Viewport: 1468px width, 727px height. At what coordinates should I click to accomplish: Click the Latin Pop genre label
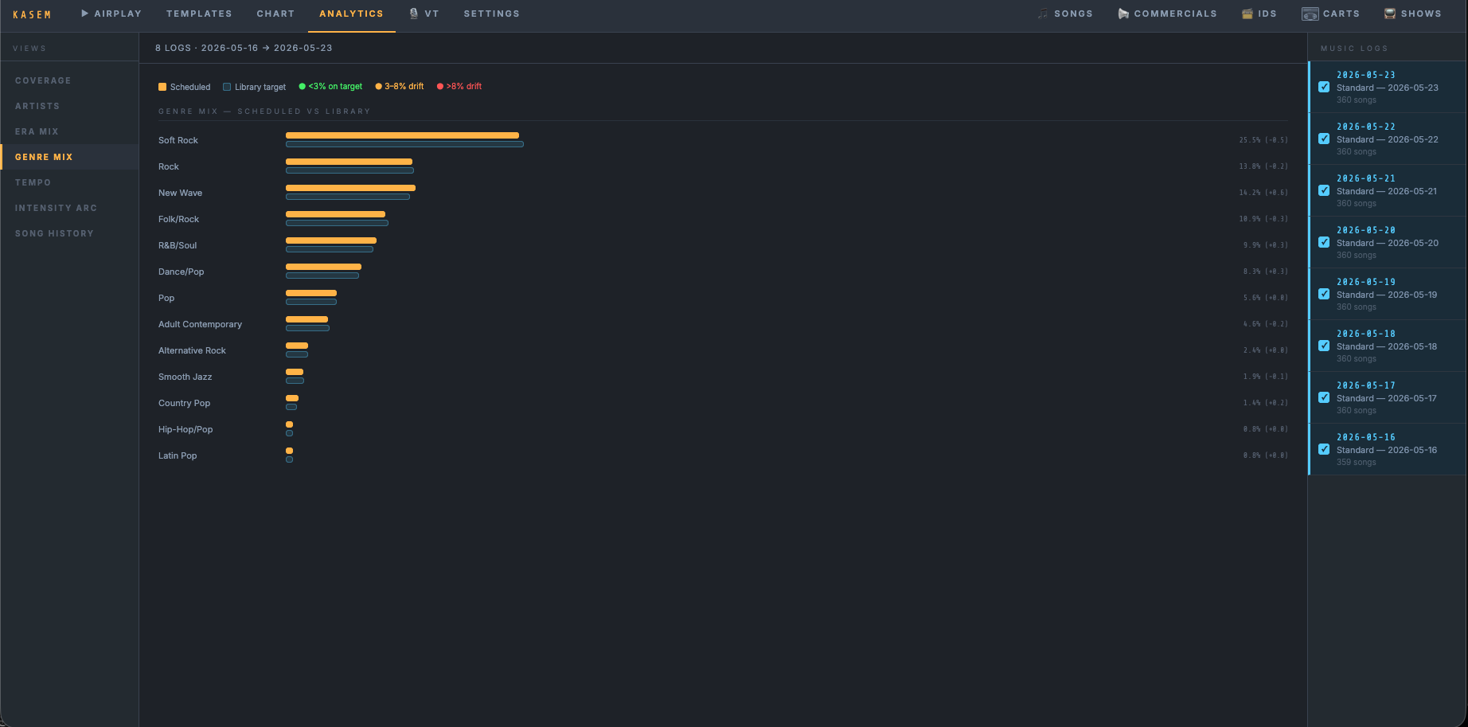[178, 455]
